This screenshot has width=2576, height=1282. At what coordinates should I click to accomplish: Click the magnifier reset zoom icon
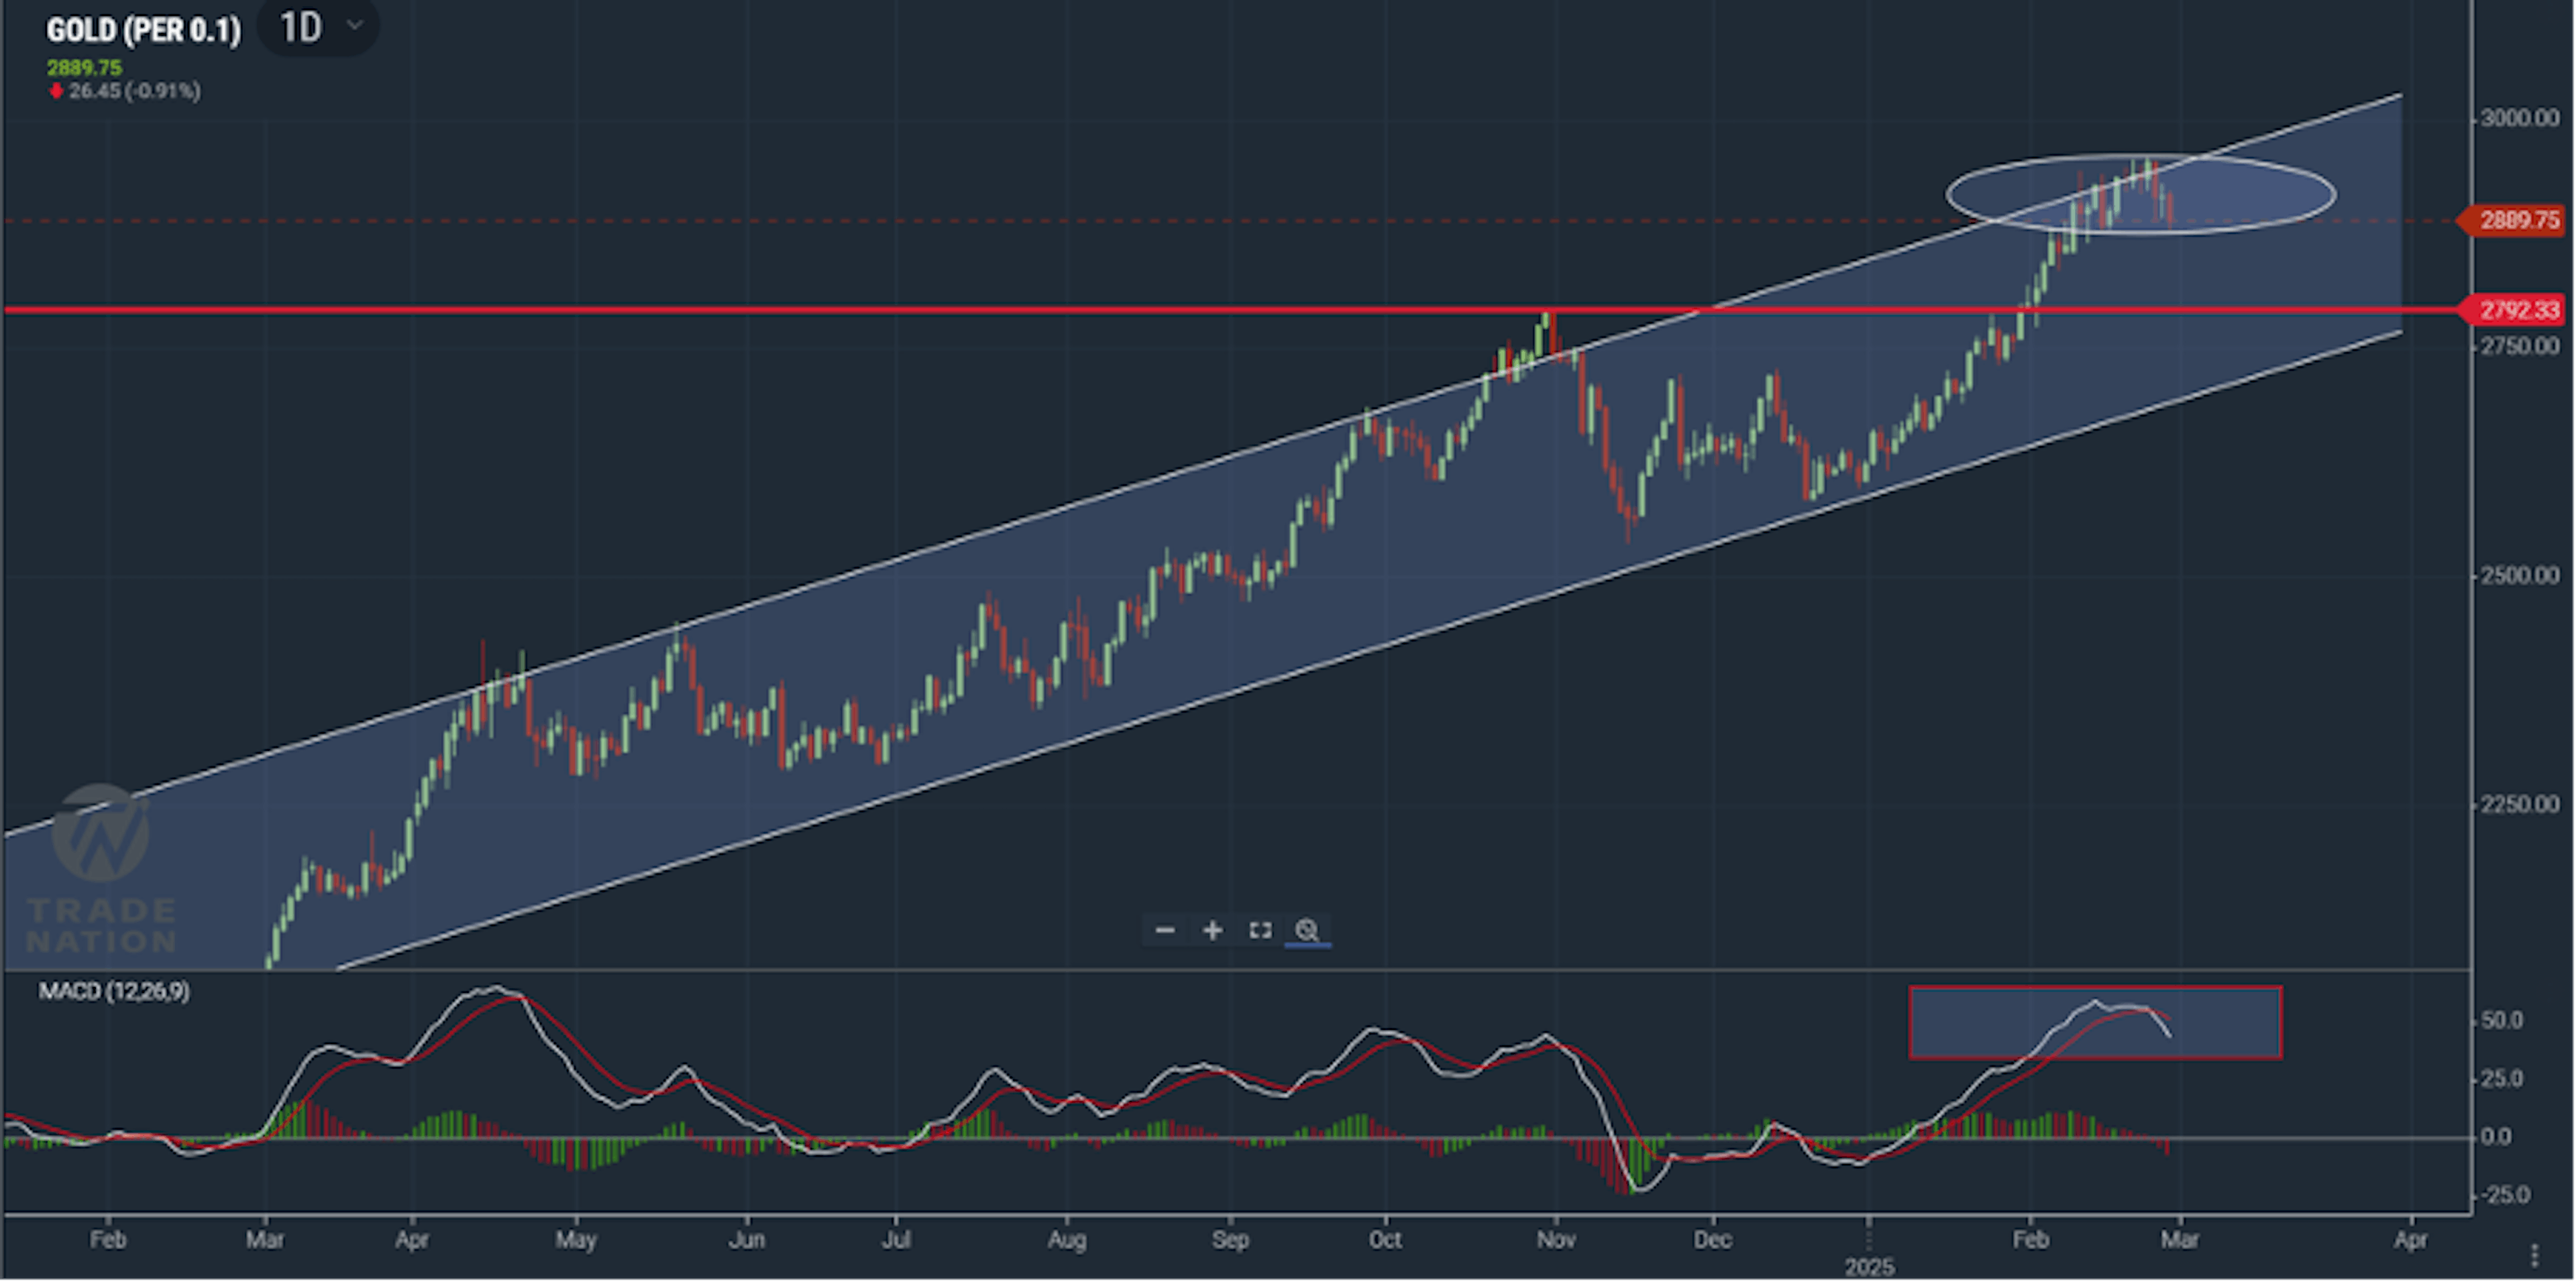pos(1307,931)
